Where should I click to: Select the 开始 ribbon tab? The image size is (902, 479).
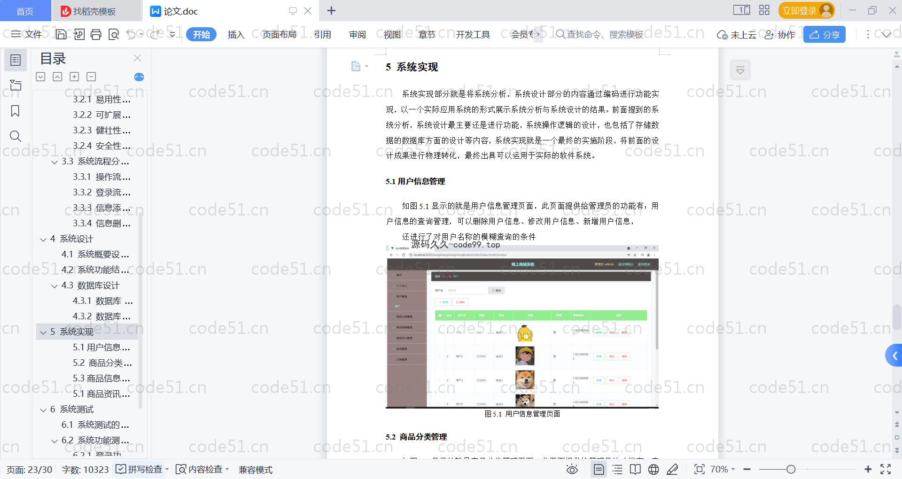(201, 34)
